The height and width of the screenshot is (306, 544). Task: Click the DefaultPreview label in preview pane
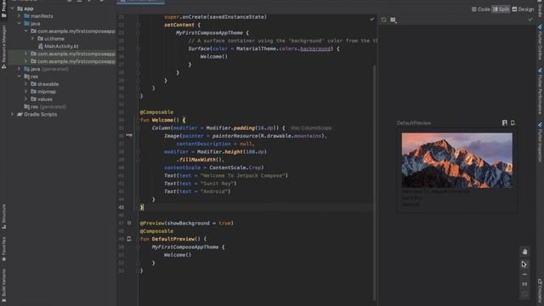[414, 123]
